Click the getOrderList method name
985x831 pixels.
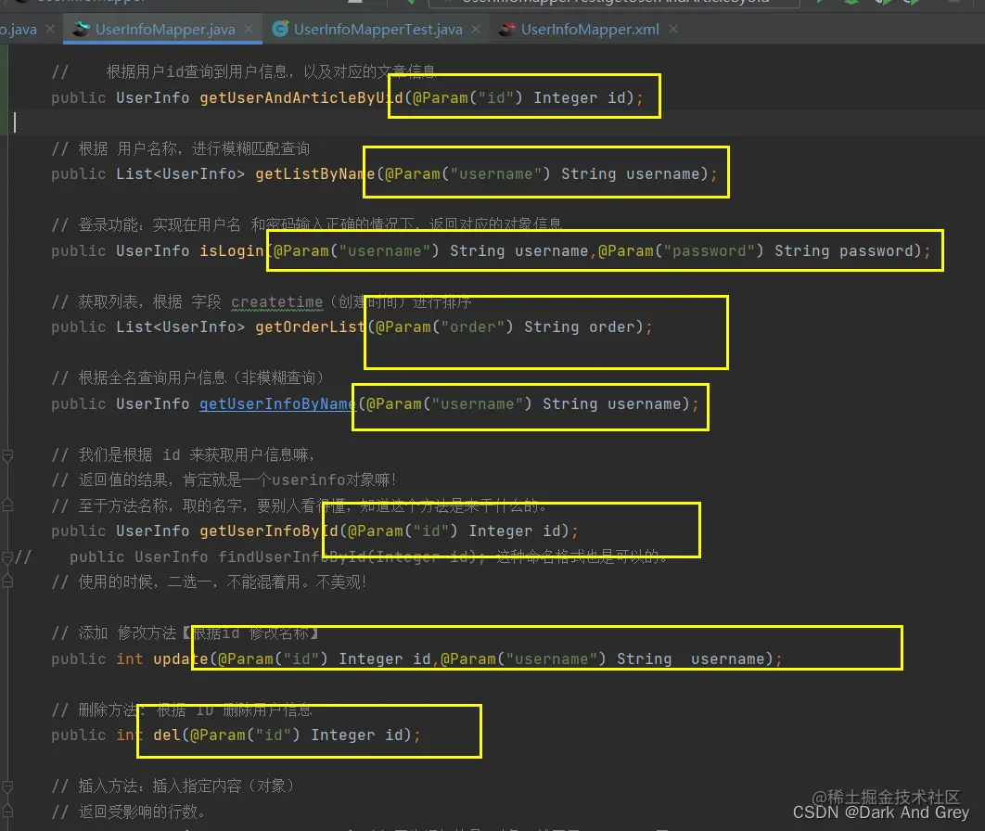311,327
